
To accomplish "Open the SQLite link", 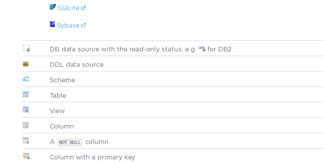I will click(x=69, y=8).
